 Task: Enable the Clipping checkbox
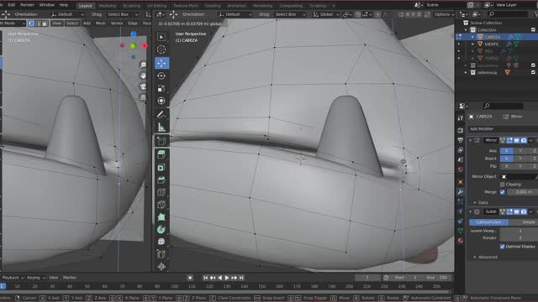[503, 185]
